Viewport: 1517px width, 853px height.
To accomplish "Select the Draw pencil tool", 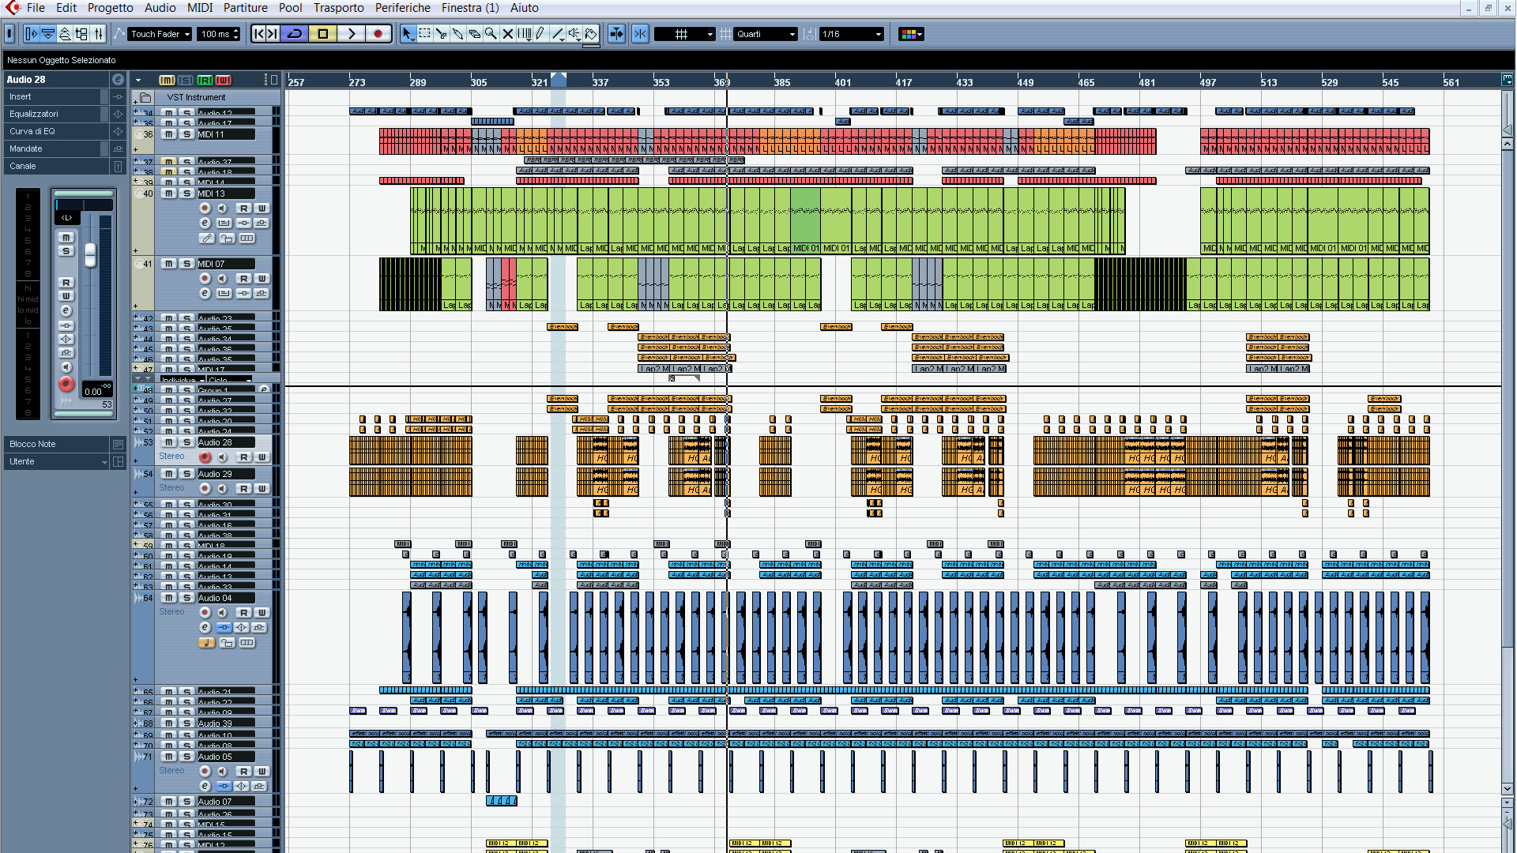I will pyautogui.click(x=540, y=34).
